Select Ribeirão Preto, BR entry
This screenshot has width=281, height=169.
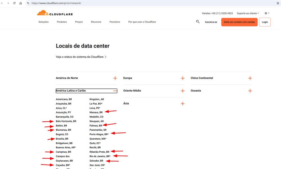tap(99, 152)
